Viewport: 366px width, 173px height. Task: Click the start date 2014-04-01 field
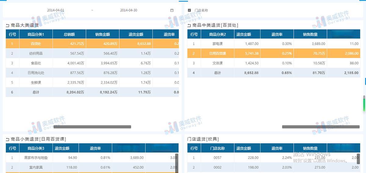[x=56, y=10]
